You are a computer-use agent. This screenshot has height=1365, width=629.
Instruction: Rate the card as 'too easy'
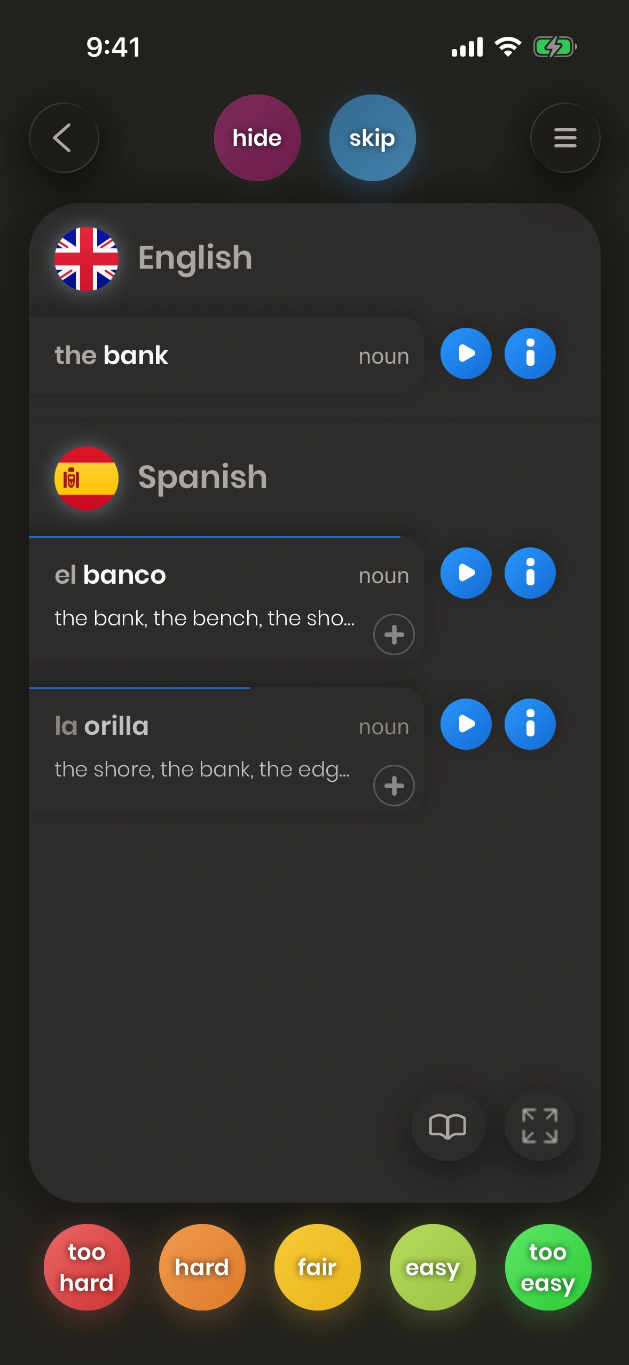click(x=548, y=1267)
